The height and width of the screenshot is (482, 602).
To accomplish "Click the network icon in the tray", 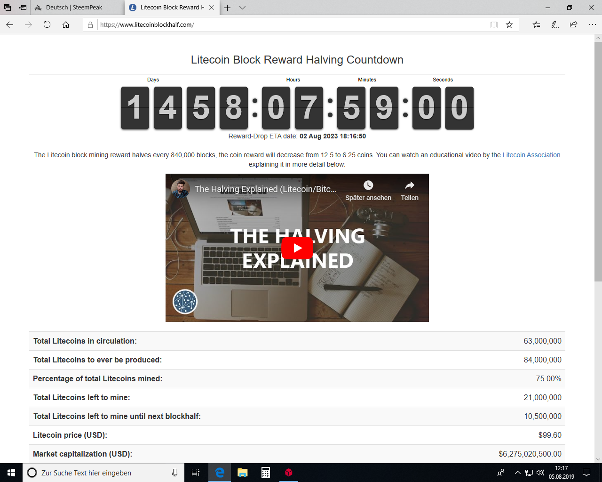I will click(529, 473).
